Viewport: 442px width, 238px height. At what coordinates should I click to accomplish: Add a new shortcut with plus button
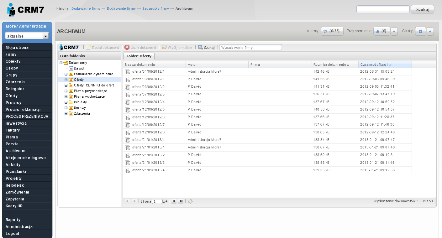tap(430, 31)
